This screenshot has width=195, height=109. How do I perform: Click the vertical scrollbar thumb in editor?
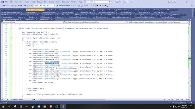(x=190, y=59)
